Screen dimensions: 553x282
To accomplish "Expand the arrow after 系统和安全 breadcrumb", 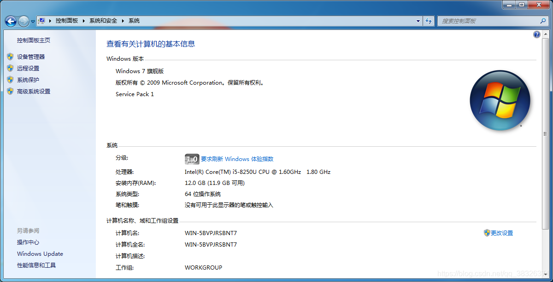I will 123,21.
